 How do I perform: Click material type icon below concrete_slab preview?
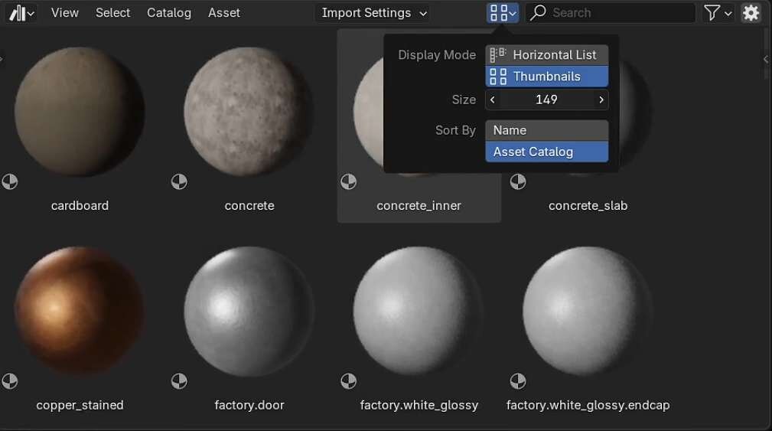518,181
